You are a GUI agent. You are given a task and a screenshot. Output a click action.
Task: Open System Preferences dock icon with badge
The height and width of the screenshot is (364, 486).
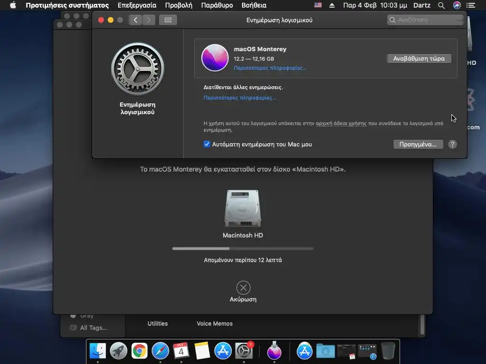[x=244, y=351]
